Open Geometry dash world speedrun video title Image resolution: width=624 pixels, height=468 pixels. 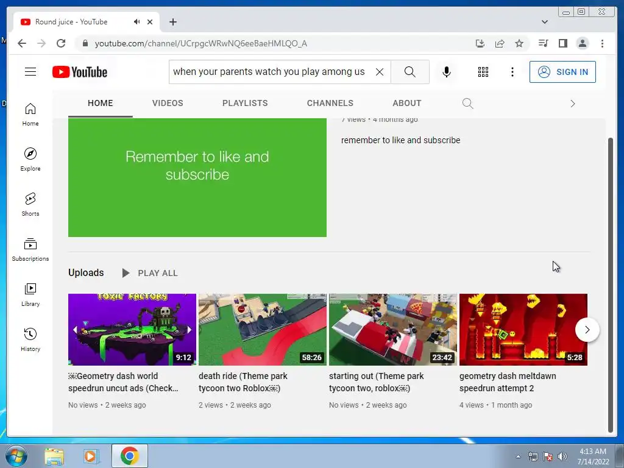(123, 382)
